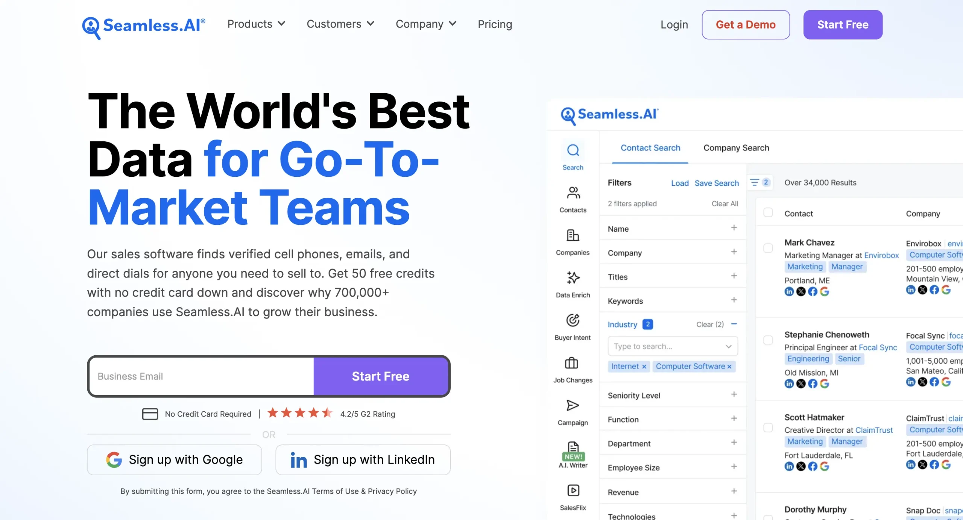Screen dimensions: 963x520
Task: Open the Contacts sidebar icon
Action: point(573,199)
